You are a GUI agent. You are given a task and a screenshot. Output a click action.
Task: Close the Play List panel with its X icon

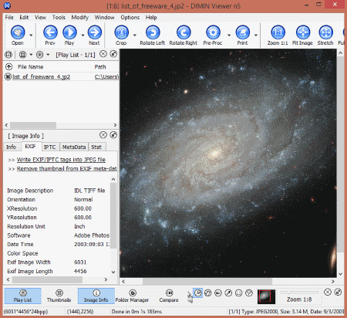coord(103,54)
